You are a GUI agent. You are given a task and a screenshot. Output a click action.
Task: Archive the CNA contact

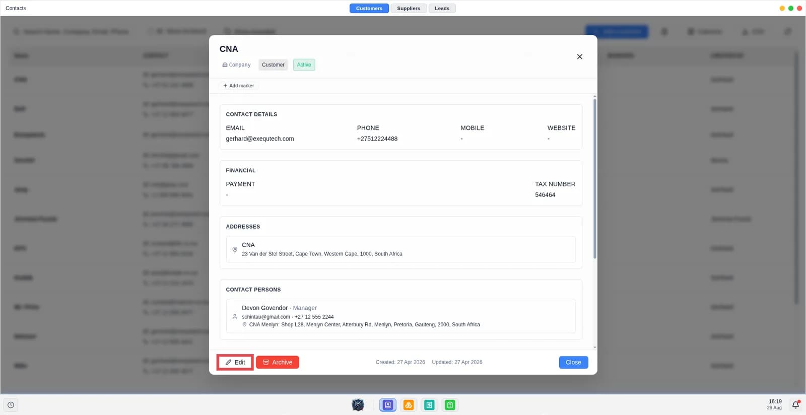coord(278,362)
